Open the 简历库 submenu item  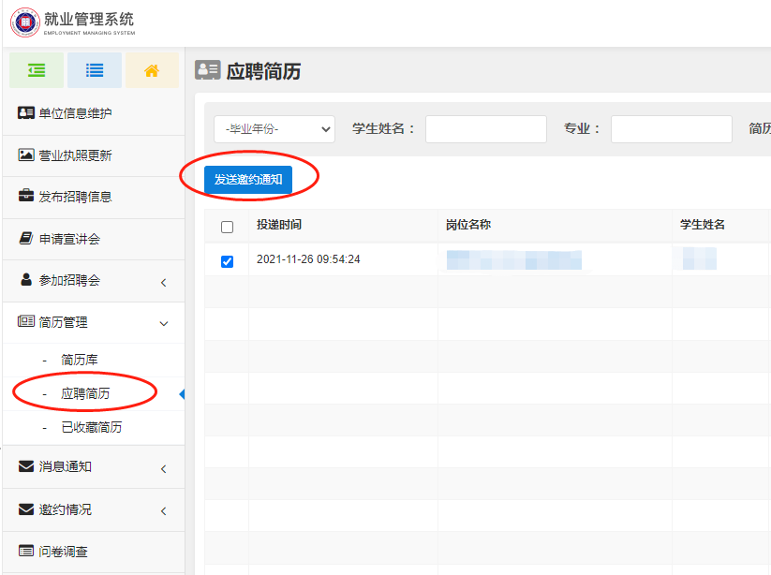coord(80,360)
